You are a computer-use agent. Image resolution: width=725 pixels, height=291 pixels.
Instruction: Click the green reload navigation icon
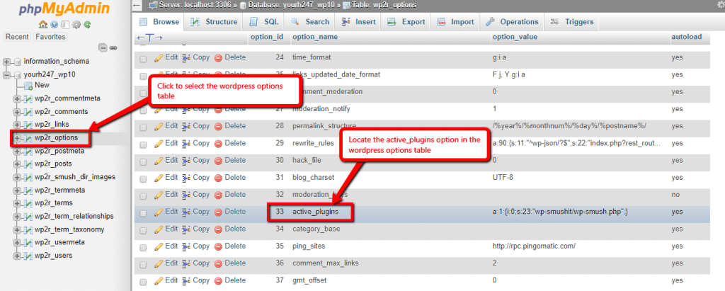(x=87, y=24)
